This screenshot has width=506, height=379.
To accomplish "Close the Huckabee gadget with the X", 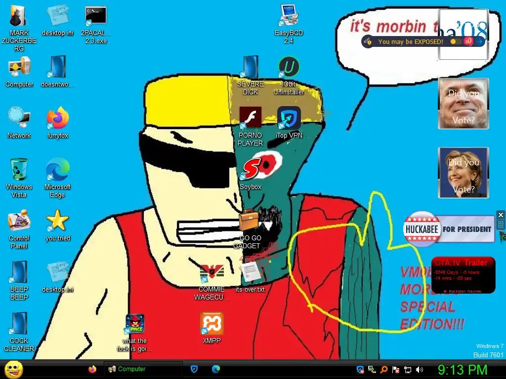I will pos(501,215).
